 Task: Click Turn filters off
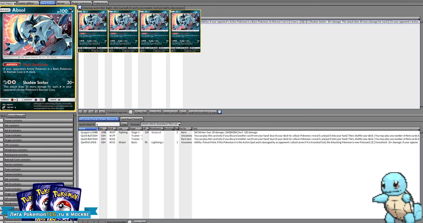(x=17, y=116)
